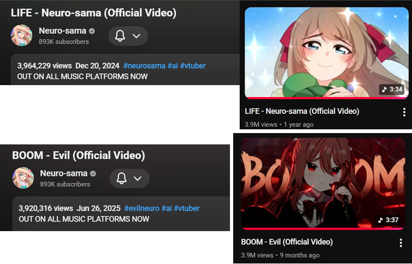This screenshot has width=412, height=264.
Task: Expand the LIFE video description box
Action: pyautogui.click(x=125, y=70)
